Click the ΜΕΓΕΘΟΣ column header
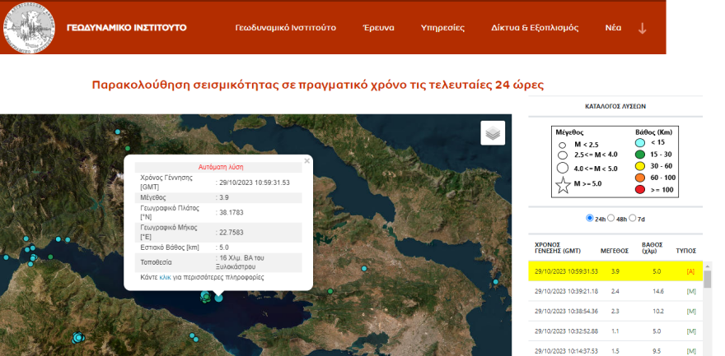 pos(615,251)
